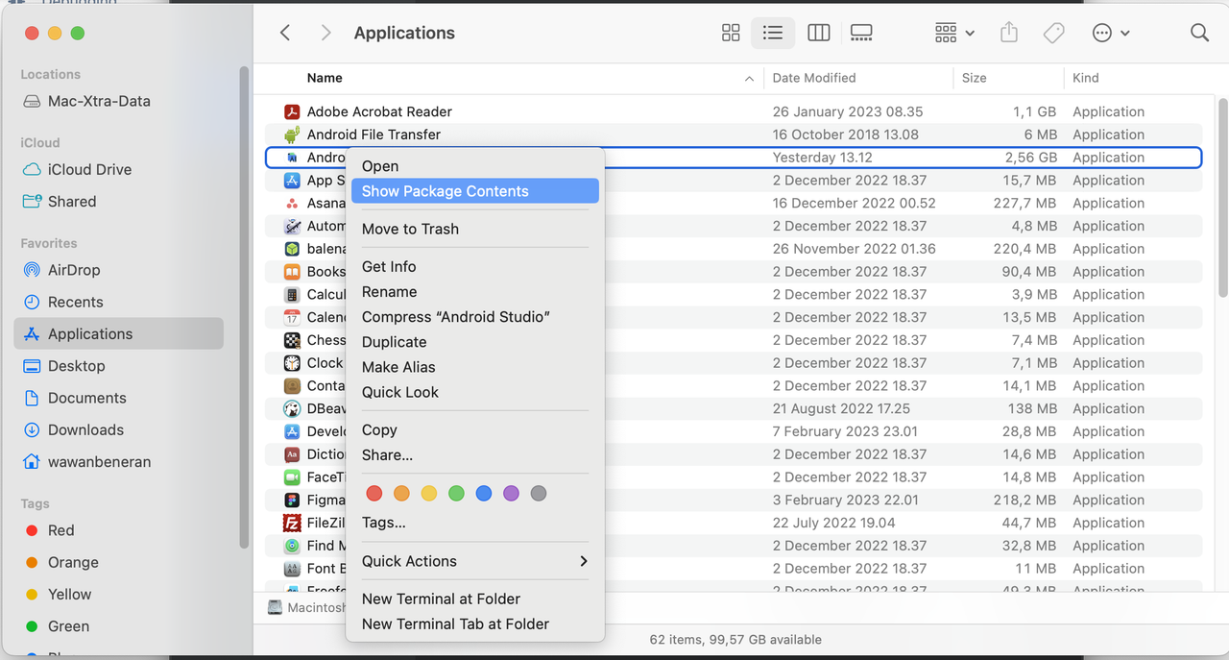
Task: Apply the blue tag color dot
Action: click(x=484, y=493)
